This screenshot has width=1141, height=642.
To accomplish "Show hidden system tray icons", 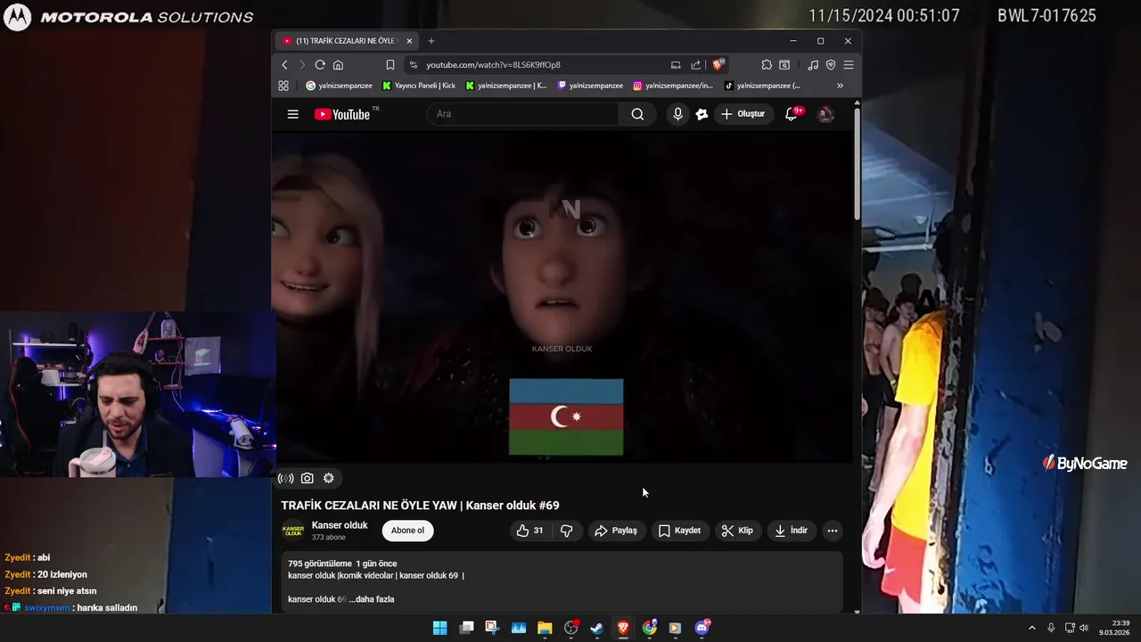I will click(1032, 628).
